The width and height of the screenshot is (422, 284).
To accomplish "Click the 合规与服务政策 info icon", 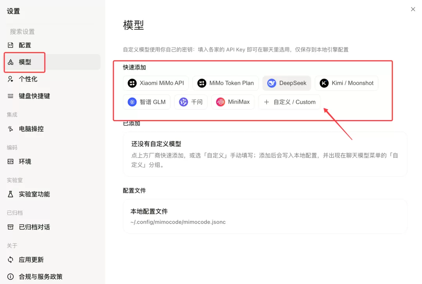I will [11, 277].
